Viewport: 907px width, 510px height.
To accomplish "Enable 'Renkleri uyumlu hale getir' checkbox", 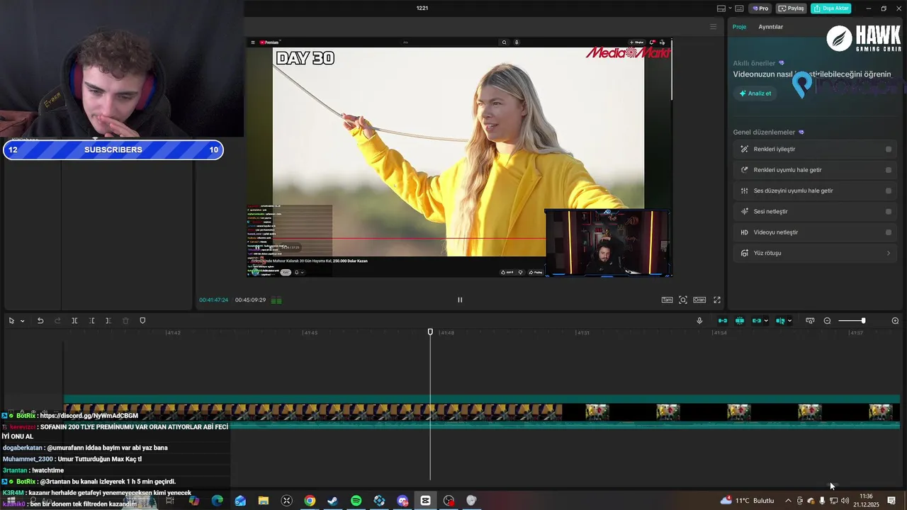I will tap(889, 170).
